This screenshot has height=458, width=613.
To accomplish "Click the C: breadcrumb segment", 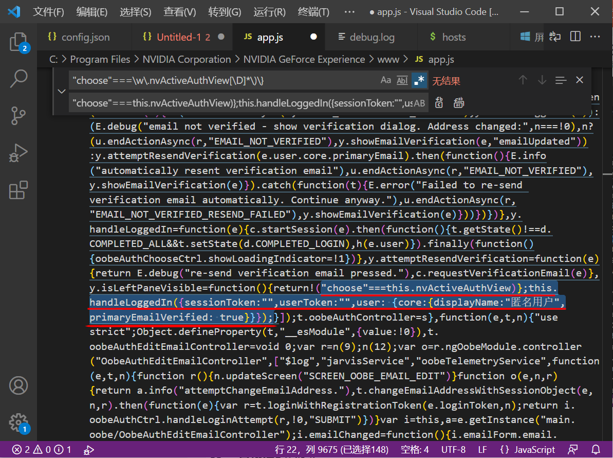I will point(53,60).
